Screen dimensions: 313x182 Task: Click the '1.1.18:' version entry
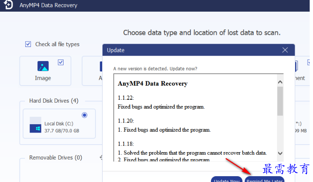[126, 144]
